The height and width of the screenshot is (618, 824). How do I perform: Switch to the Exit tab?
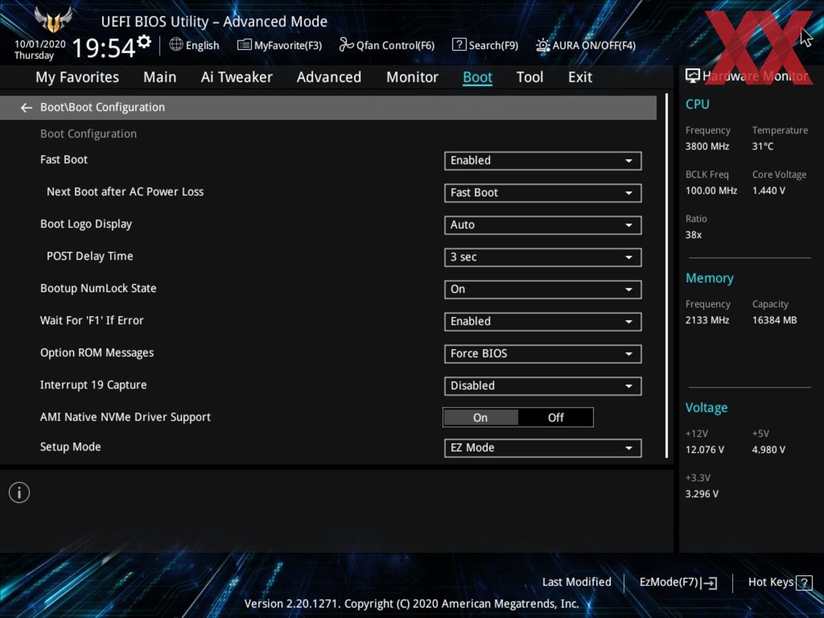580,77
